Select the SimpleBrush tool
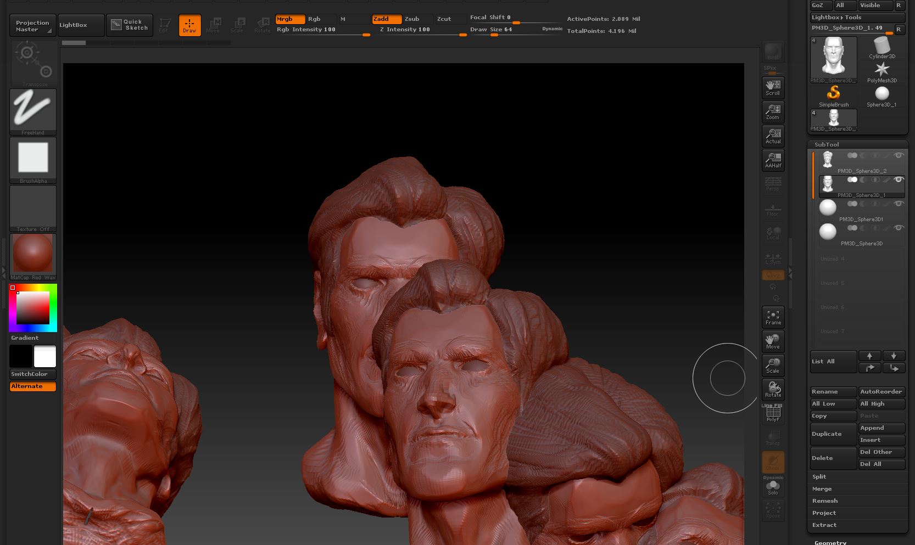915x545 pixels. pos(834,96)
